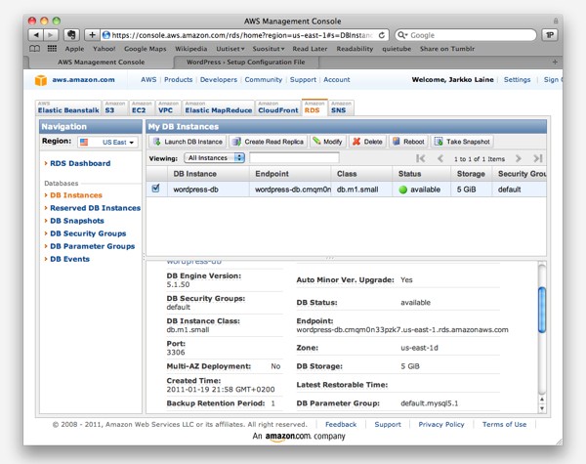Add a new browser tab plus
Image resolution: width=586 pixels, height=464 pixels.
[x=555, y=63]
